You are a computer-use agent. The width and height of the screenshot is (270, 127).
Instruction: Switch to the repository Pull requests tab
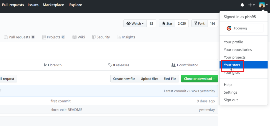tap(19, 37)
